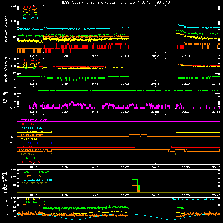This screenshot has width=223, height=223.
Task: Click the FRONT_RATIO_1225 legend label
Action: coord(36,202)
